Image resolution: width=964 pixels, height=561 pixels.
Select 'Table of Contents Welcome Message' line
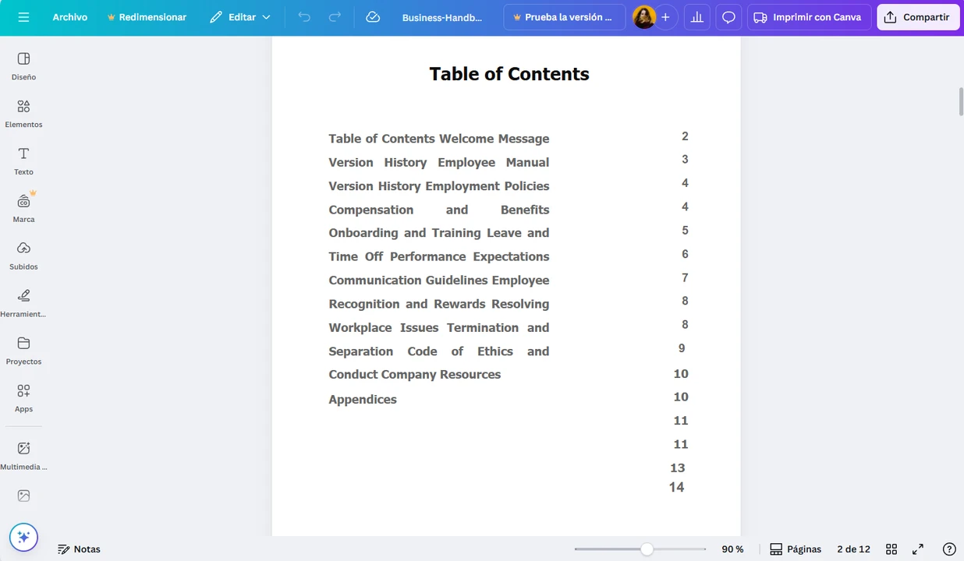point(439,139)
